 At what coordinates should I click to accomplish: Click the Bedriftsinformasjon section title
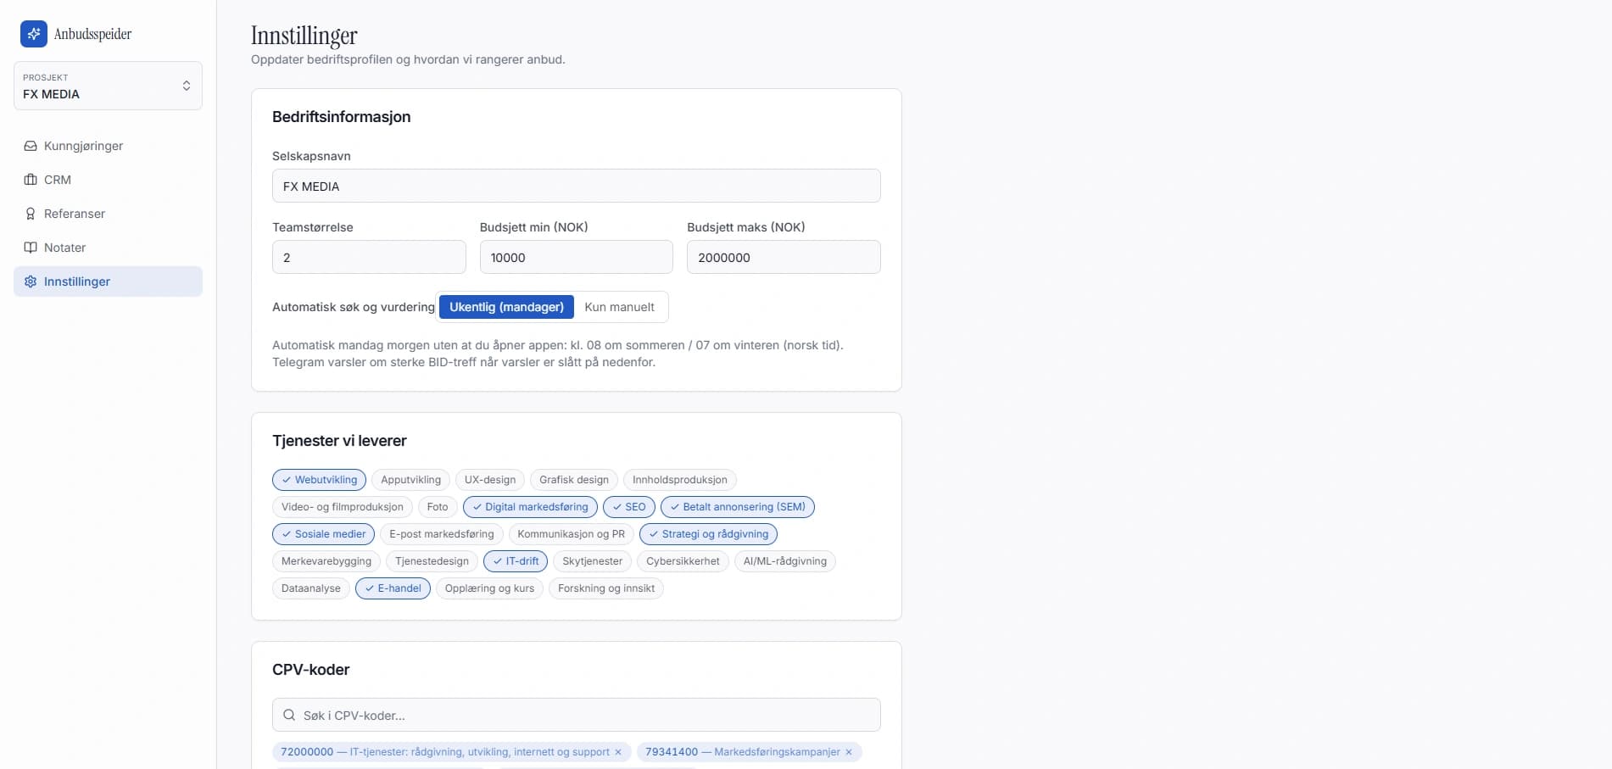coord(342,117)
